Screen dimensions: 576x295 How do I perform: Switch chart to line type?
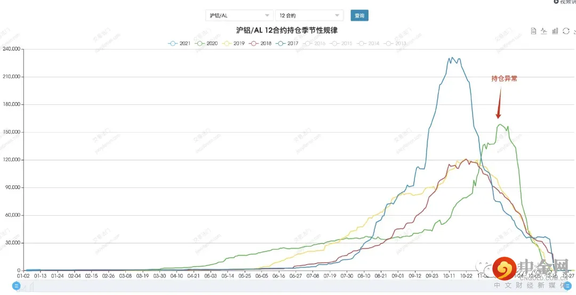point(544,31)
